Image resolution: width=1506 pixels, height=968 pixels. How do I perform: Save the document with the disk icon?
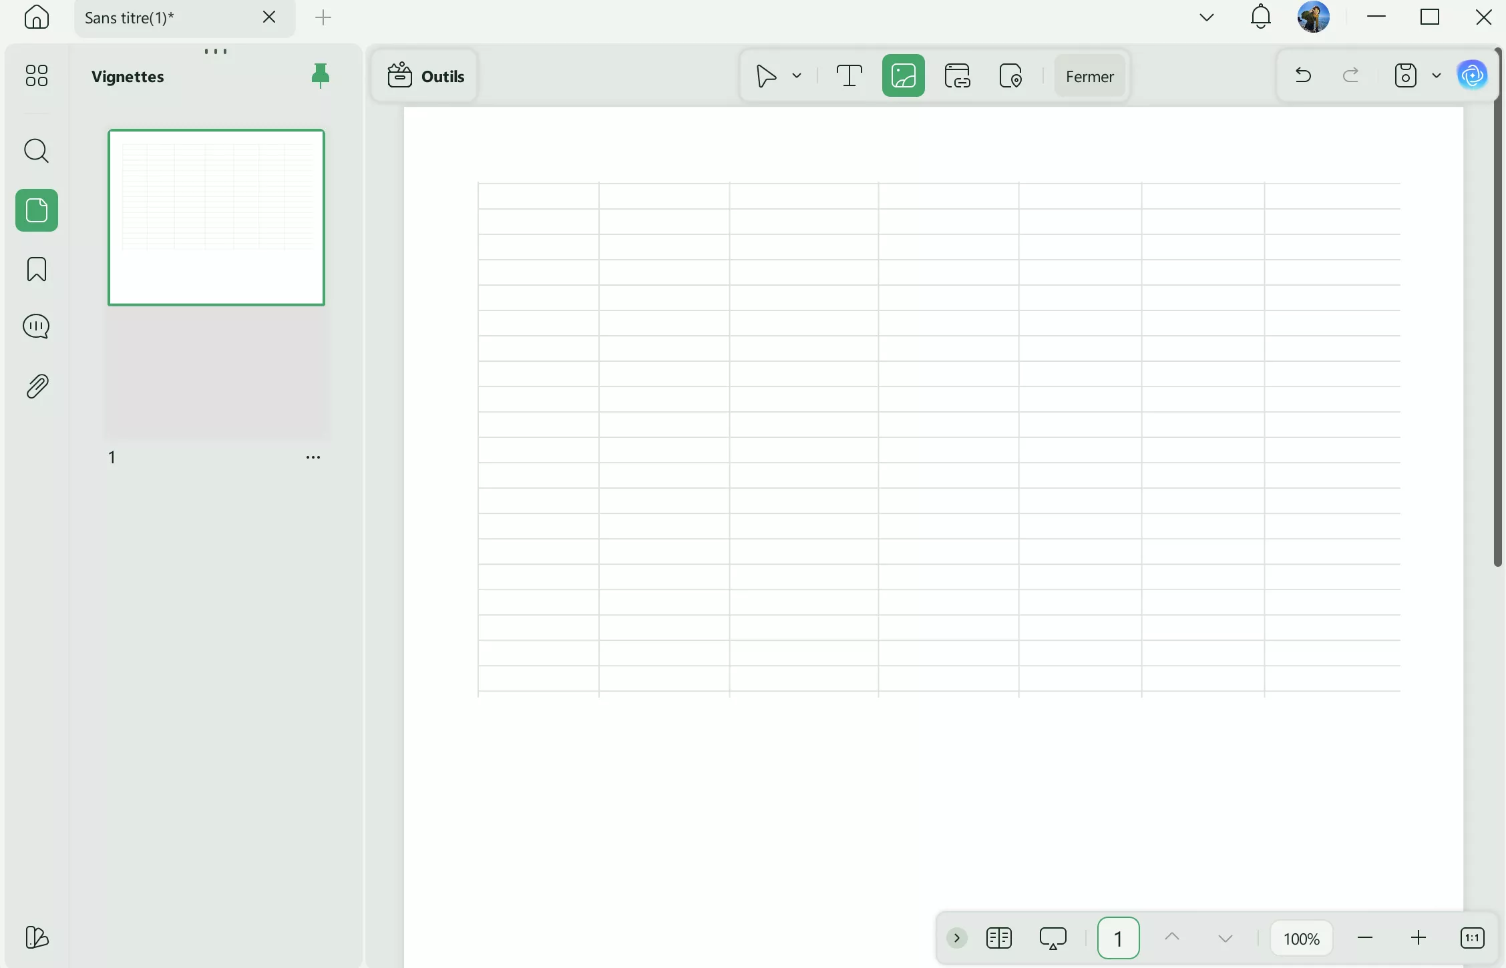tap(1404, 75)
